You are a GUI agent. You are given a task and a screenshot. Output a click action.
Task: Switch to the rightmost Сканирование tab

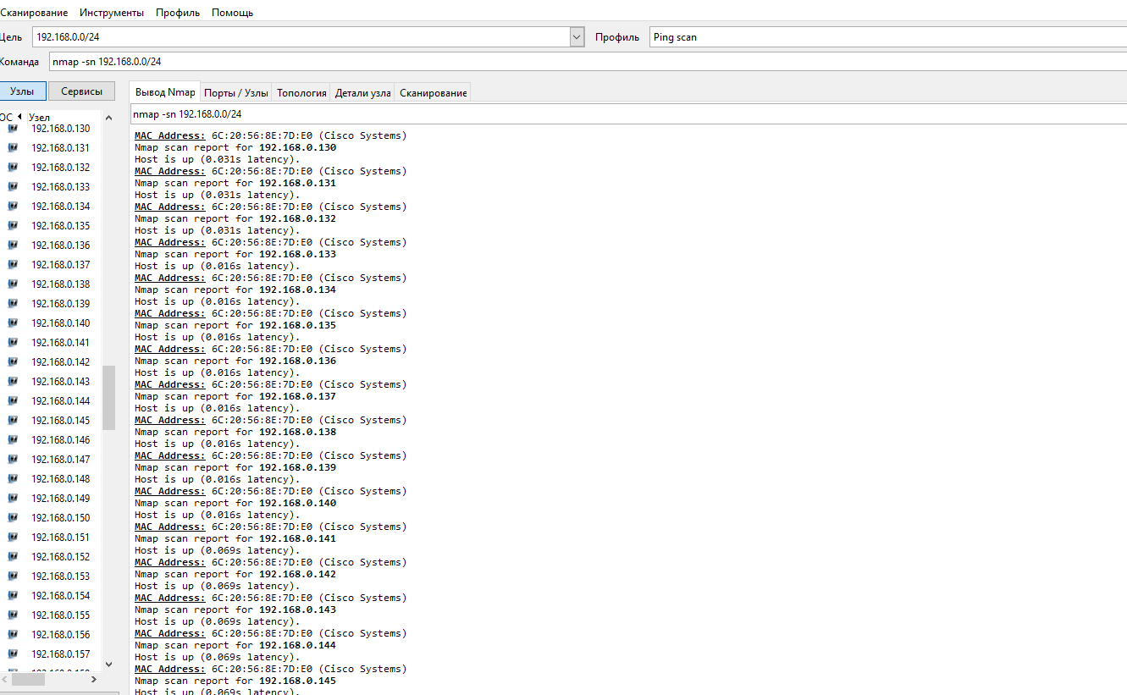[433, 93]
